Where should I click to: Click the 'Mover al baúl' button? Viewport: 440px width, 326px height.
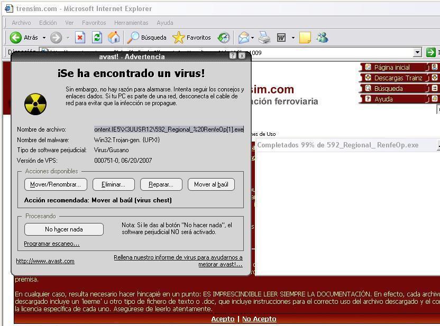[213, 184]
